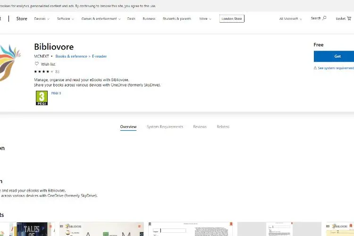Click the search magnifier icon
This screenshot has height=236, width=354.
tap(324, 18)
